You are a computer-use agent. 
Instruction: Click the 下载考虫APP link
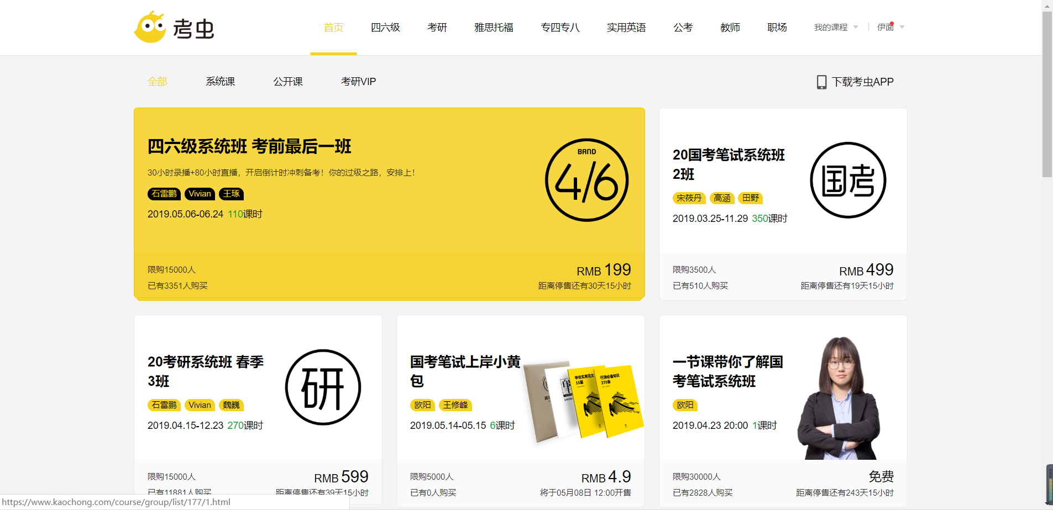pos(863,82)
